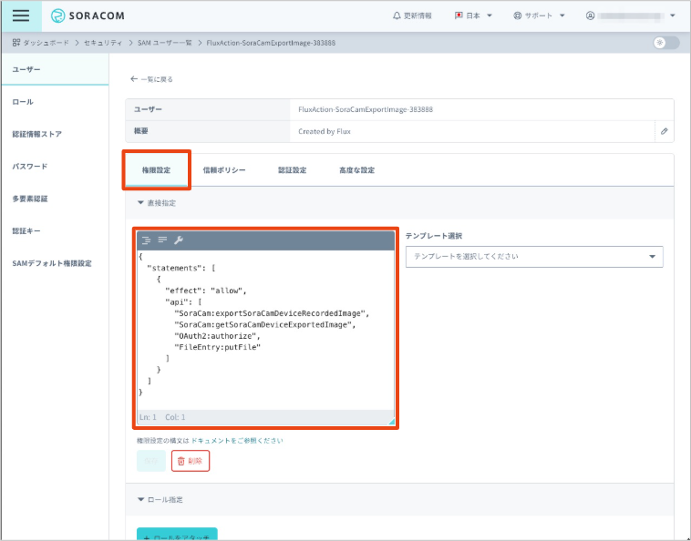This screenshot has width=691, height=541.
Task: Toggle the light/dark theme switch
Action: (665, 43)
